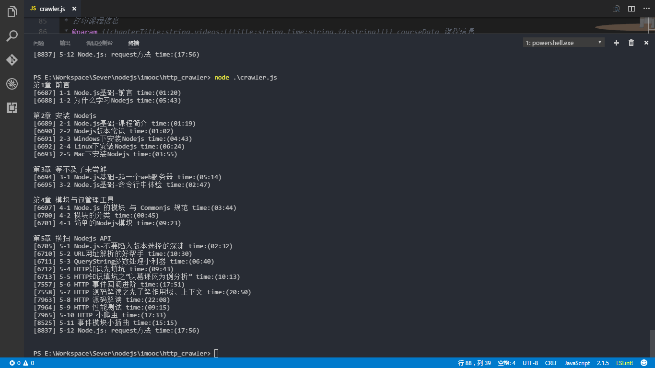This screenshot has height=368, width=655.
Task: Click the '[6712] 5-4 HTTP知识先填坑' line
Action: 104,269
